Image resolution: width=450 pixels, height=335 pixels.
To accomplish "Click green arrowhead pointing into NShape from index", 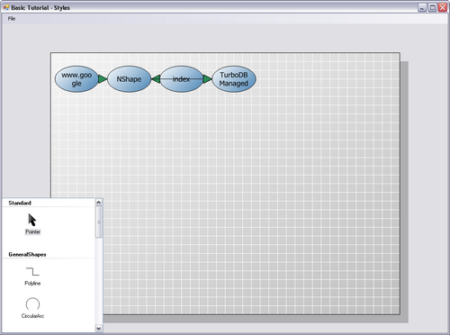I will pos(156,79).
